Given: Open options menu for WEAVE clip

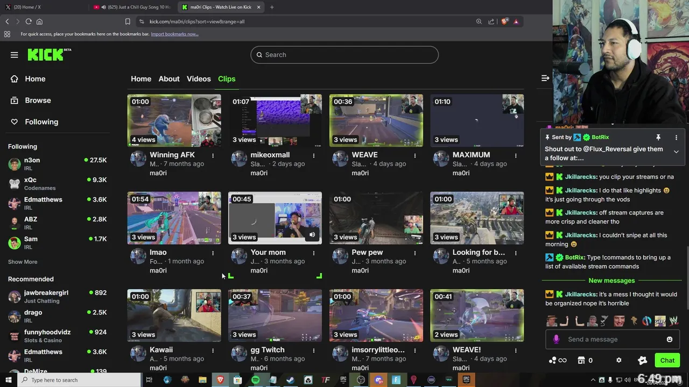Looking at the screenshot, I should click(x=415, y=155).
